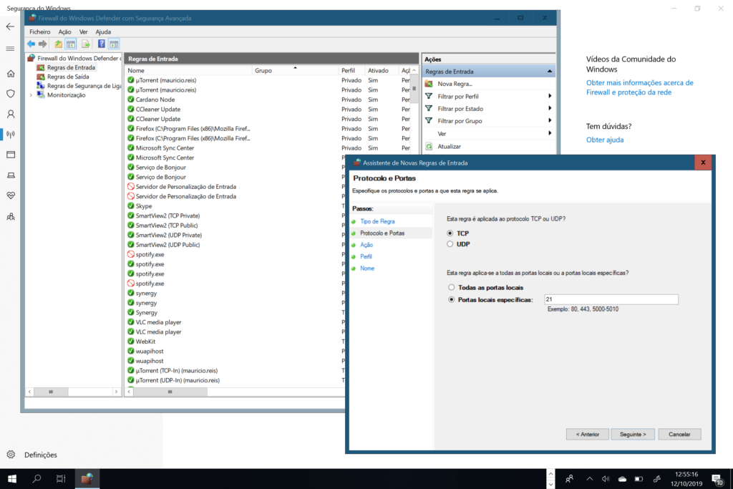The width and height of the screenshot is (733, 489).
Task: Go to the Tipo de Regra wizard step
Action: tap(377, 222)
